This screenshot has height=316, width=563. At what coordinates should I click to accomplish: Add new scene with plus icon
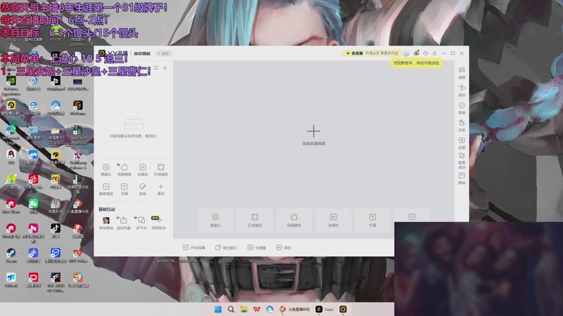pos(165,67)
